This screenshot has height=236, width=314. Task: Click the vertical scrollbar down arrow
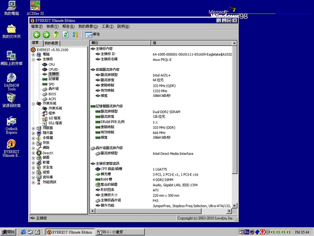click(235, 205)
